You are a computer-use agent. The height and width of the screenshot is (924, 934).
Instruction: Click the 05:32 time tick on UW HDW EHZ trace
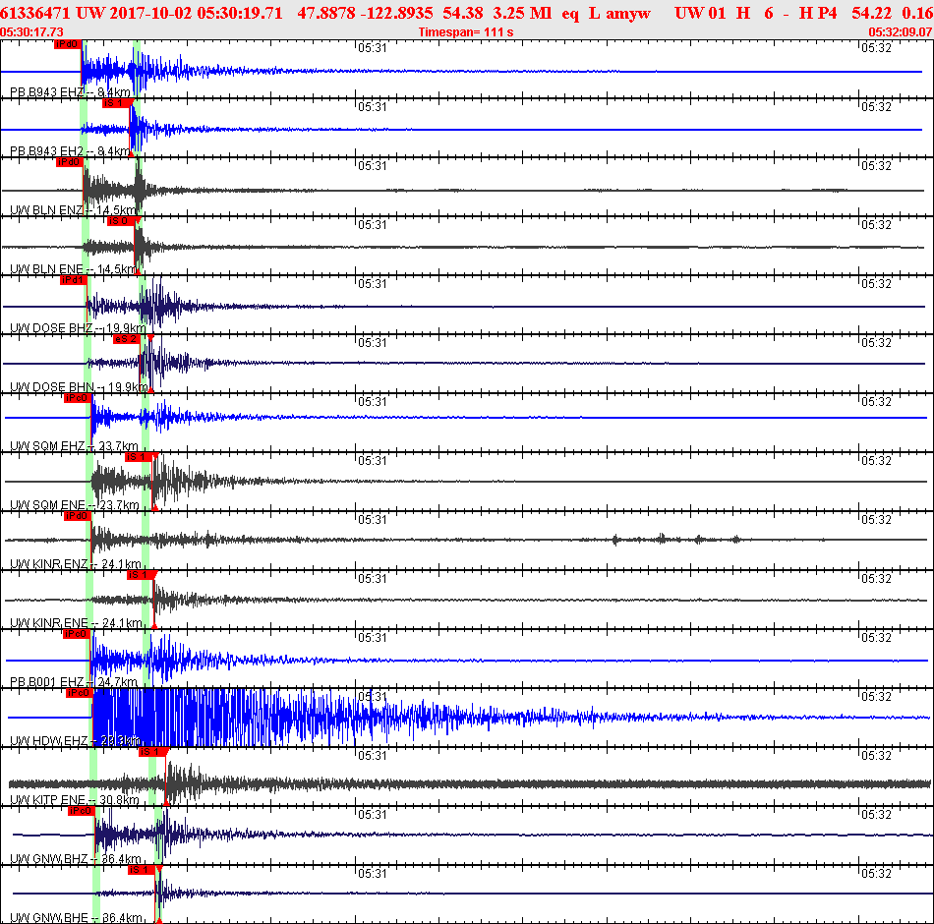(x=876, y=696)
